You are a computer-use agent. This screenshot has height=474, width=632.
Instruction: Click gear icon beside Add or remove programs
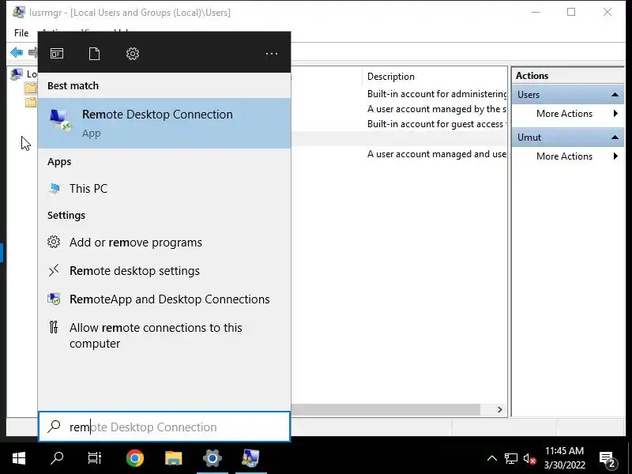tap(54, 242)
